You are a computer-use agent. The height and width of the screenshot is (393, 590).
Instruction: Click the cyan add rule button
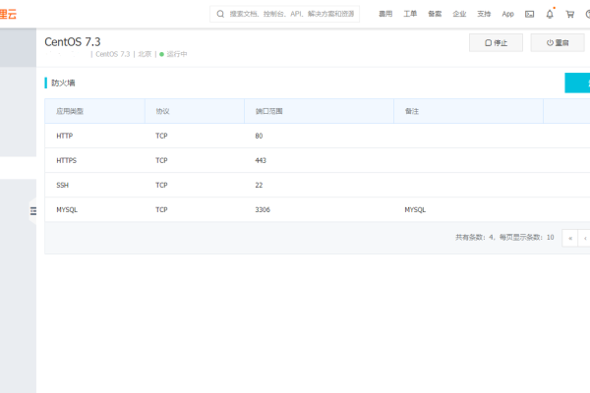577,83
